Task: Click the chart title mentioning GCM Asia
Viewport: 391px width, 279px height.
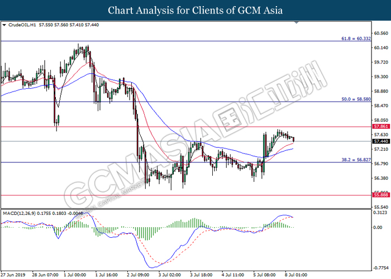Action: coord(195,10)
